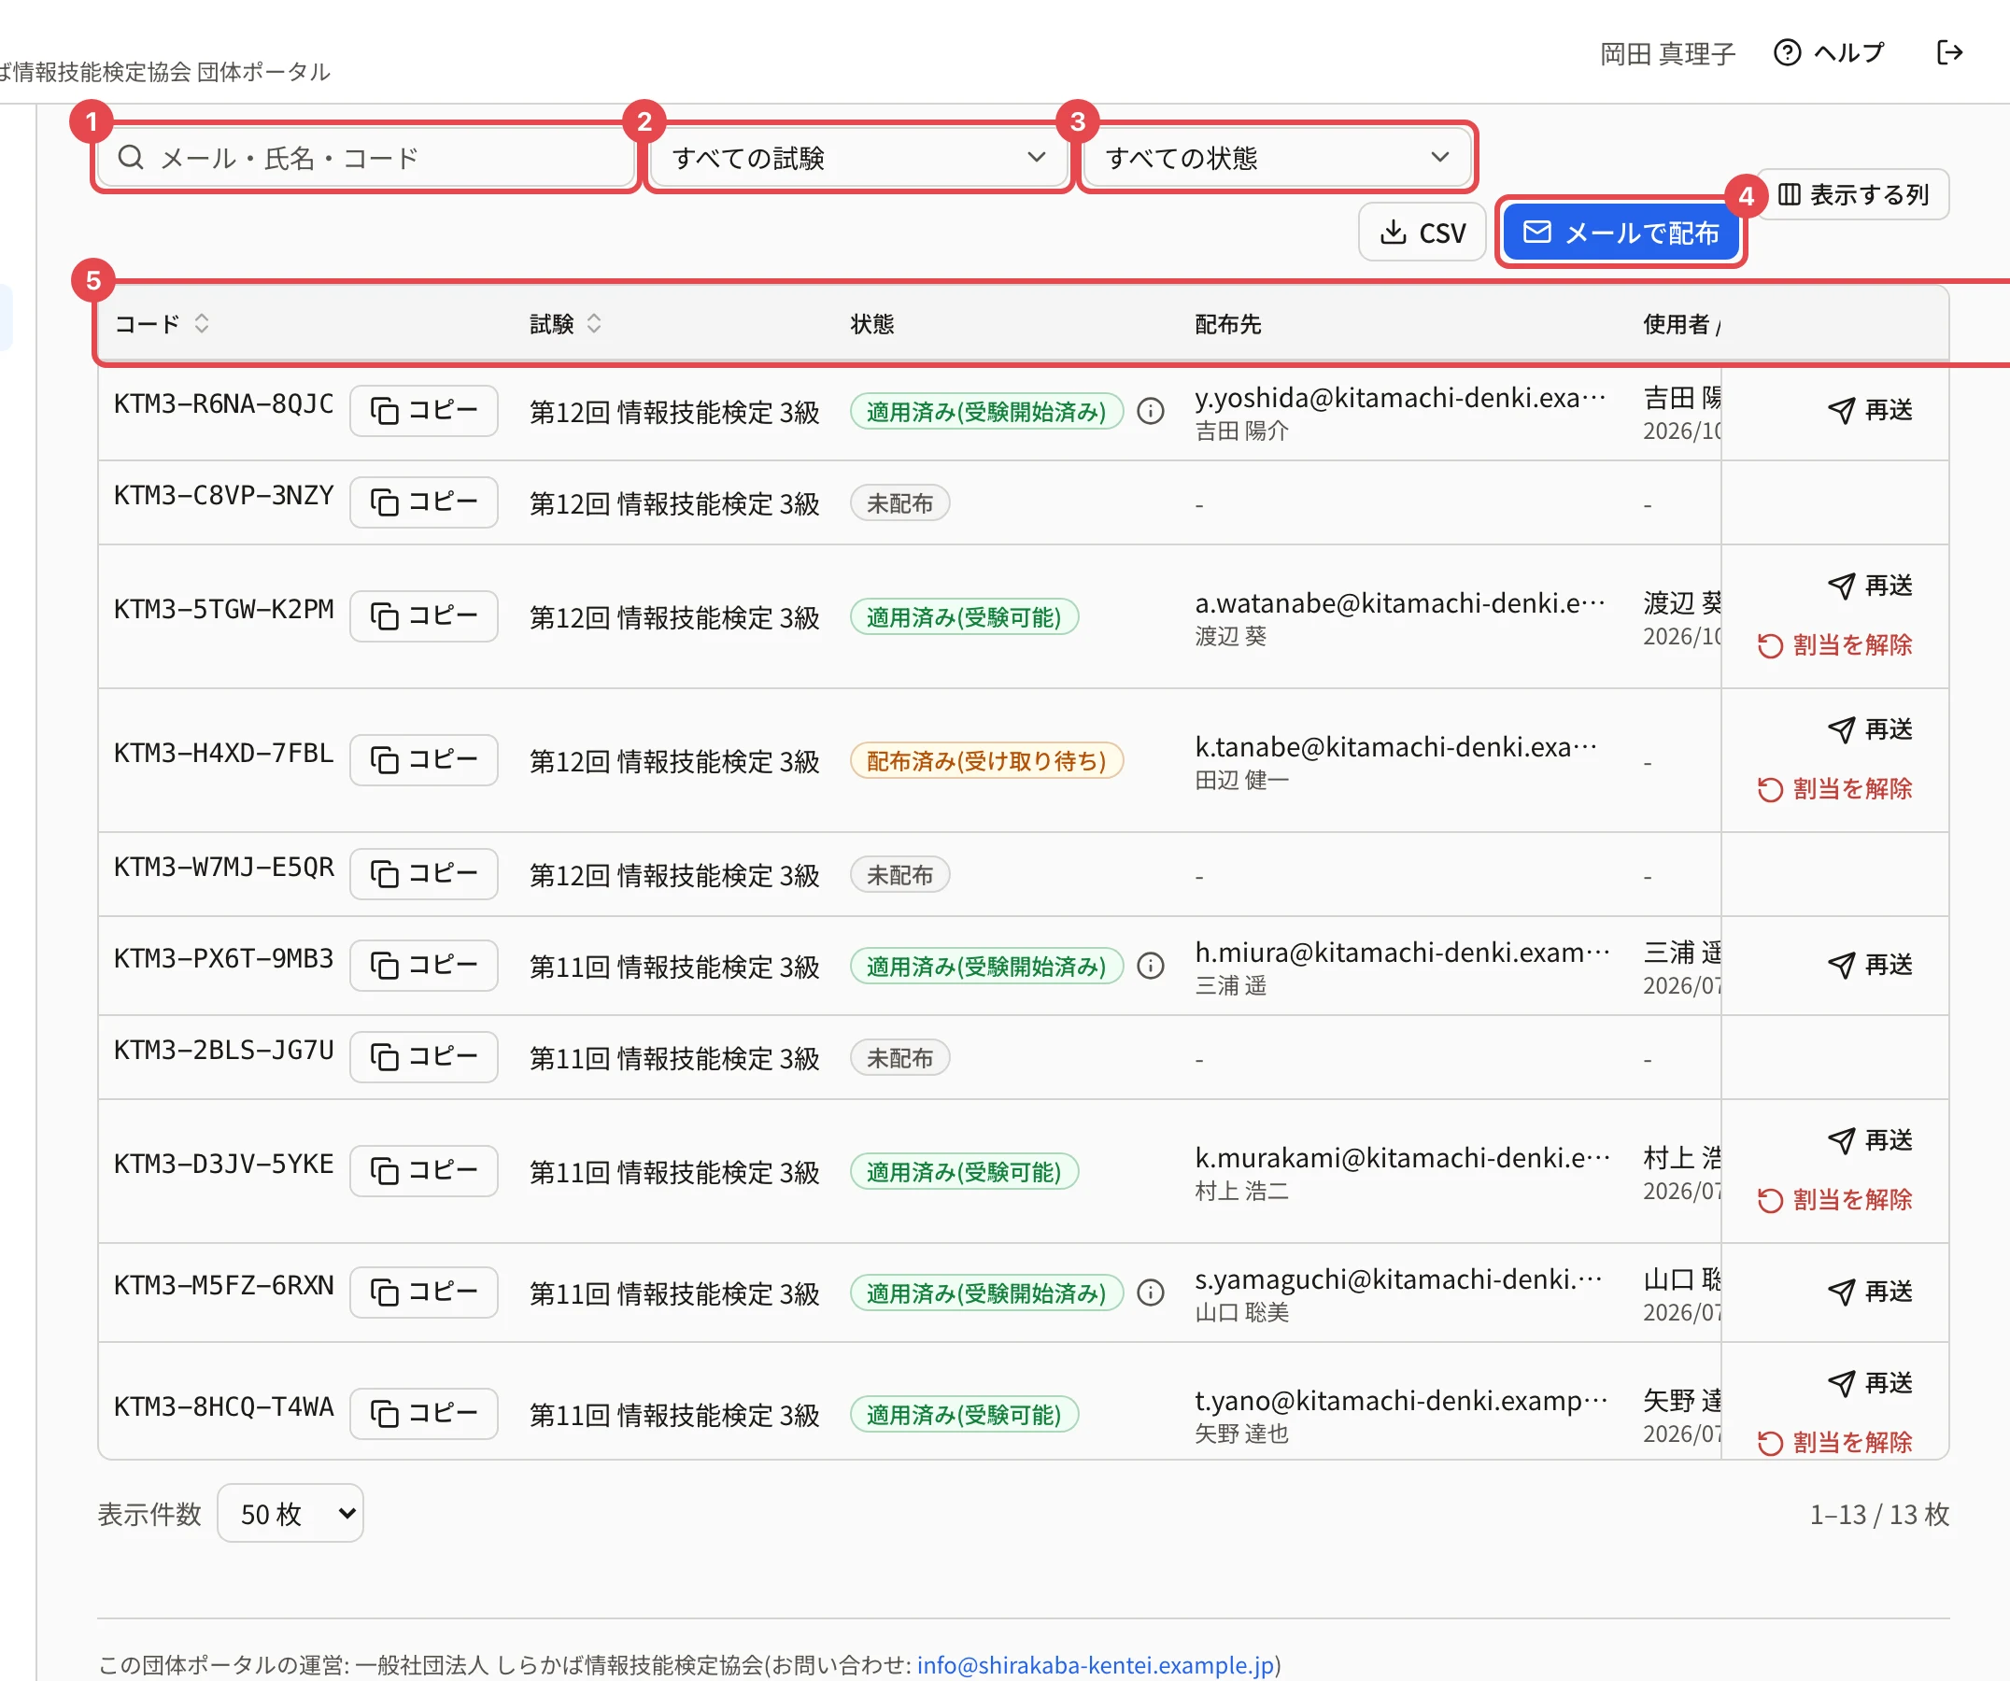The width and height of the screenshot is (2010, 1681).
Task: Resend code to a.watanabe
Action: pyautogui.click(x=1870, y=586)
